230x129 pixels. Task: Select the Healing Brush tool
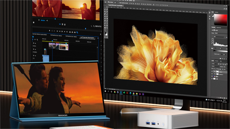[x=105, y=14]
